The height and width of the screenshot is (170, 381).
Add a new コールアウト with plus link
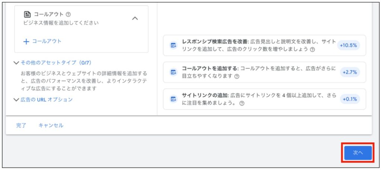42,41
